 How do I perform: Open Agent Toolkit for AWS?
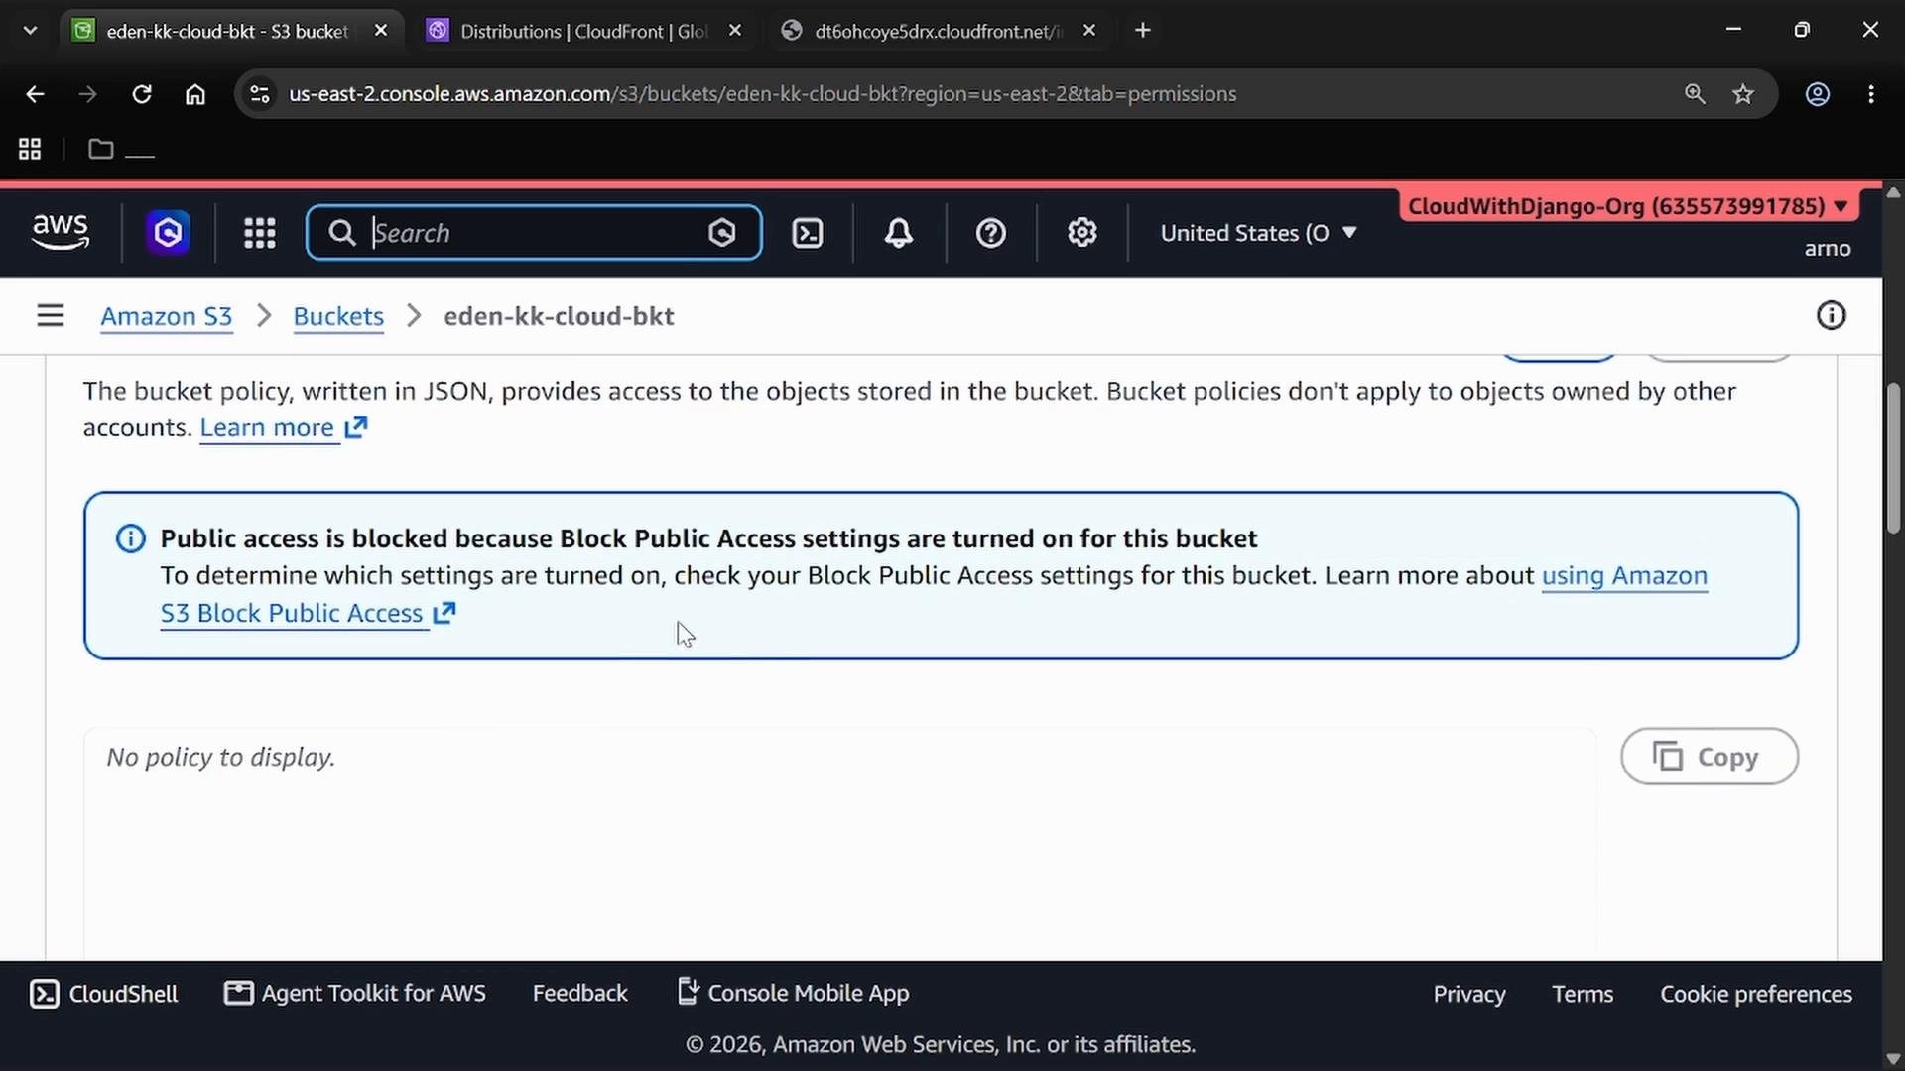pyautogui.click(x=355, y=994)
